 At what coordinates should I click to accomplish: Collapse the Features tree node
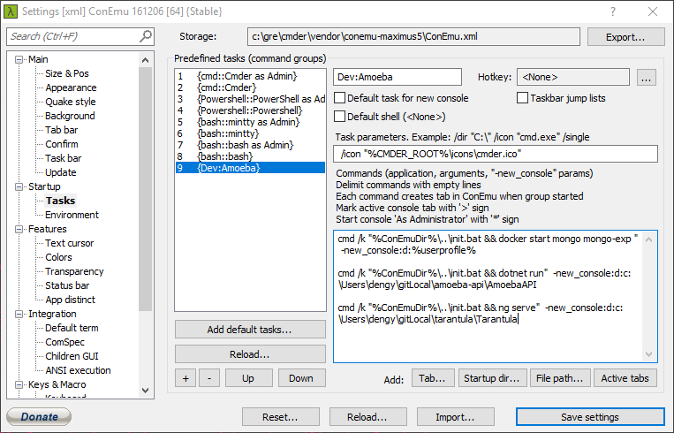click(19, 229)
